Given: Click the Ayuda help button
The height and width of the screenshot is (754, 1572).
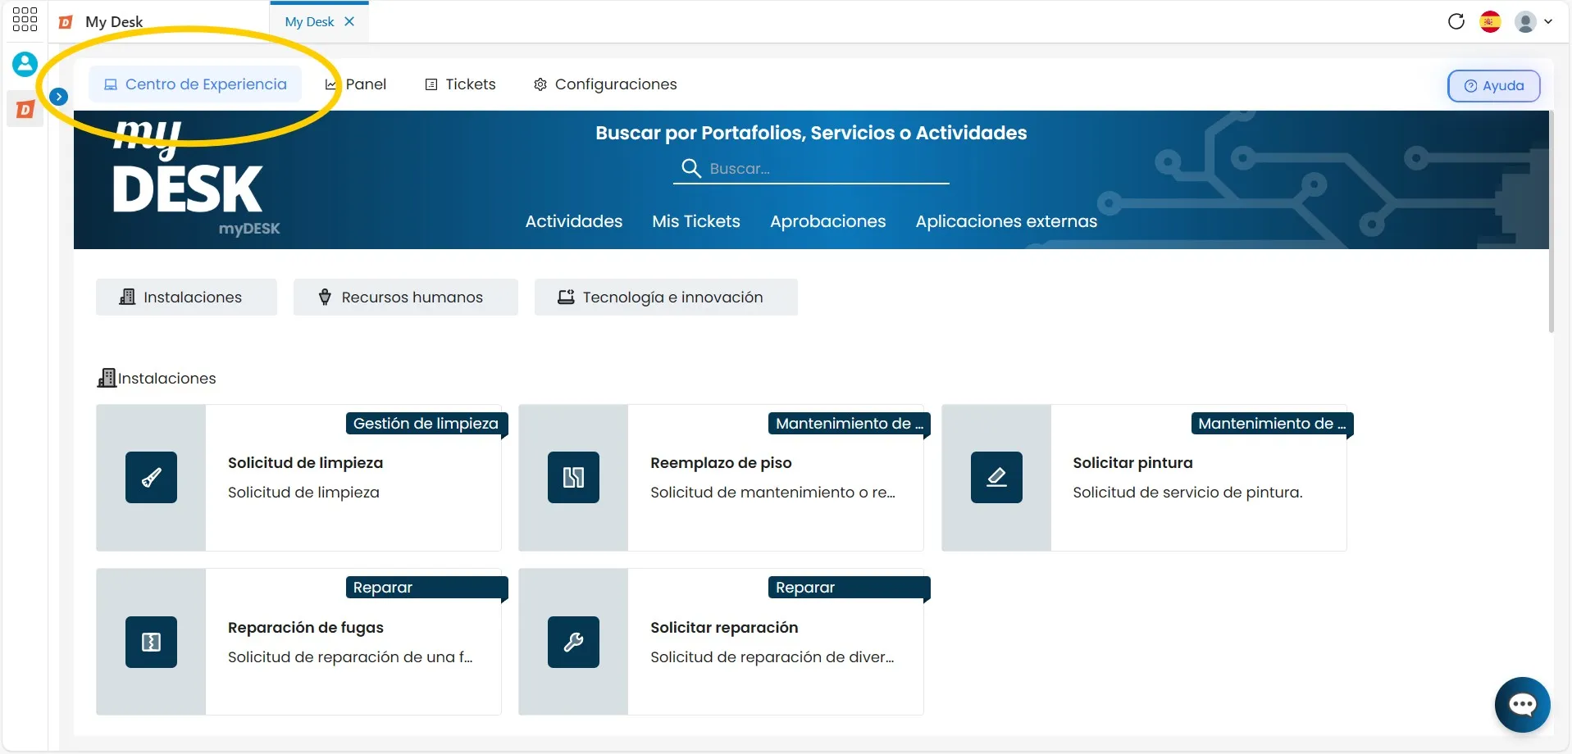Looking at the screenshot, I should point(1493,86).
